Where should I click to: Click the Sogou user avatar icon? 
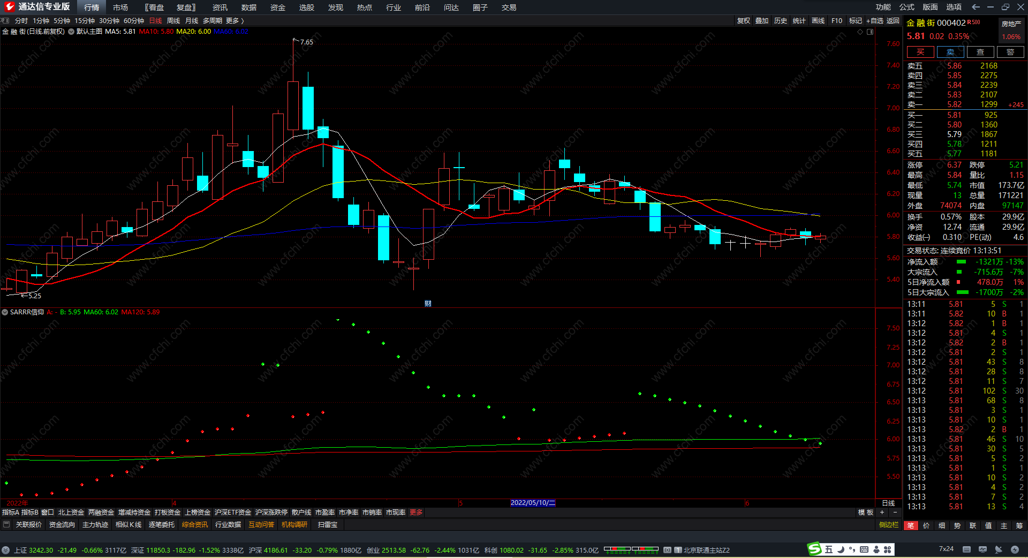pos(876,549)
